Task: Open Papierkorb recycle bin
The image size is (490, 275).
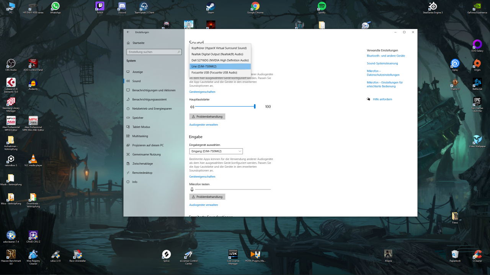Action: [x=455, y=256]
